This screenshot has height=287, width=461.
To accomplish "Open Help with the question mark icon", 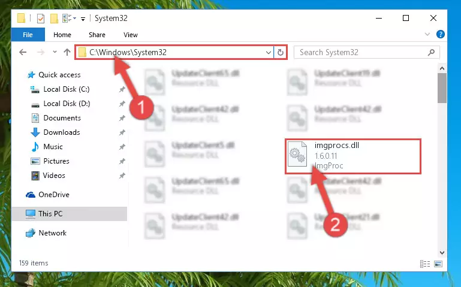I will click(x=441, y=34).
